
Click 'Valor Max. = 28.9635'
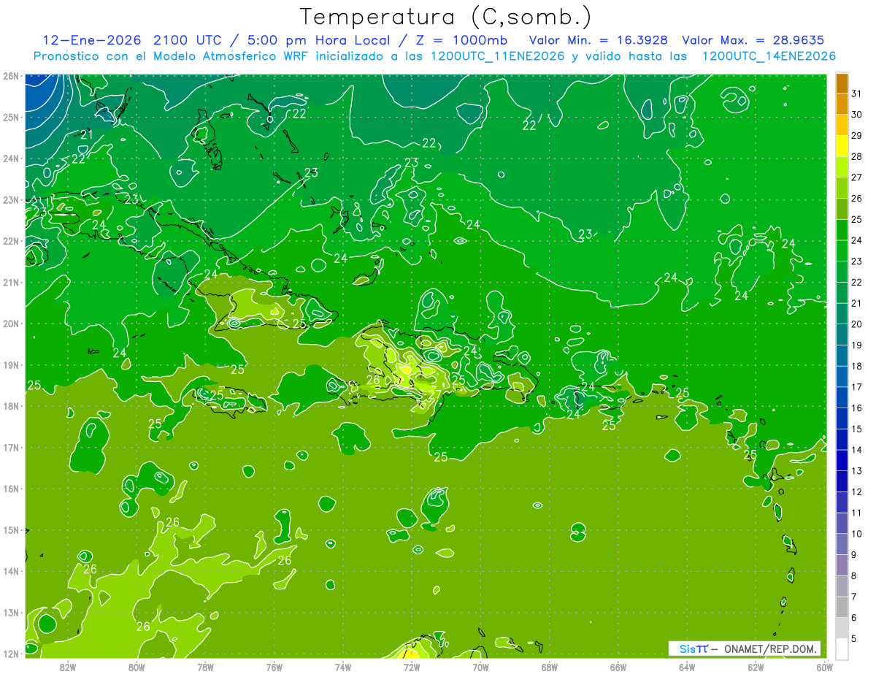coord(754,40)
